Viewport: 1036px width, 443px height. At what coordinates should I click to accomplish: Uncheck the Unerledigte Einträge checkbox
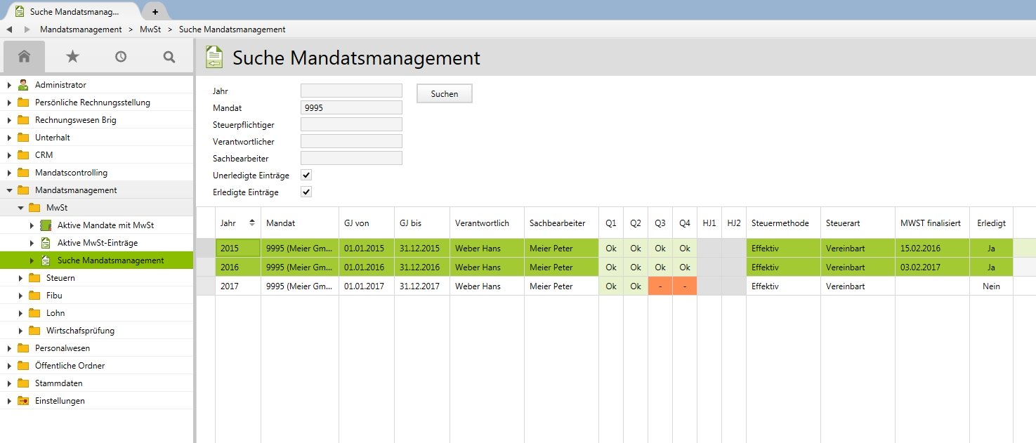306,175
